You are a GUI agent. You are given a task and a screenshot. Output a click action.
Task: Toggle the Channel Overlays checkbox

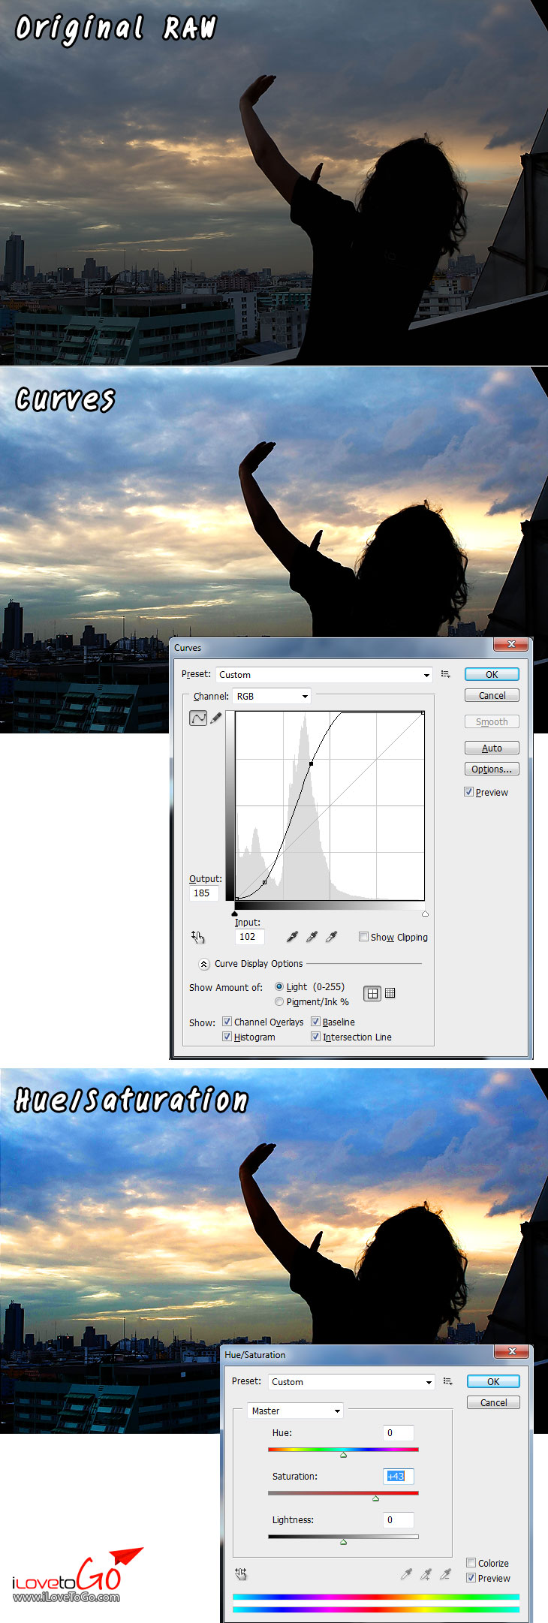pos(227,1022)
